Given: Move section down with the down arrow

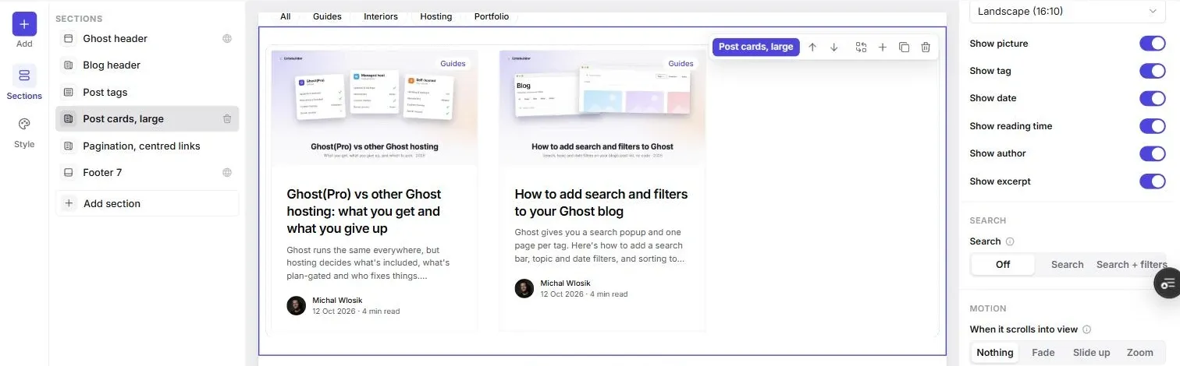Looking at the screenshot, I should pyautogui.click(x=834, y=47).
